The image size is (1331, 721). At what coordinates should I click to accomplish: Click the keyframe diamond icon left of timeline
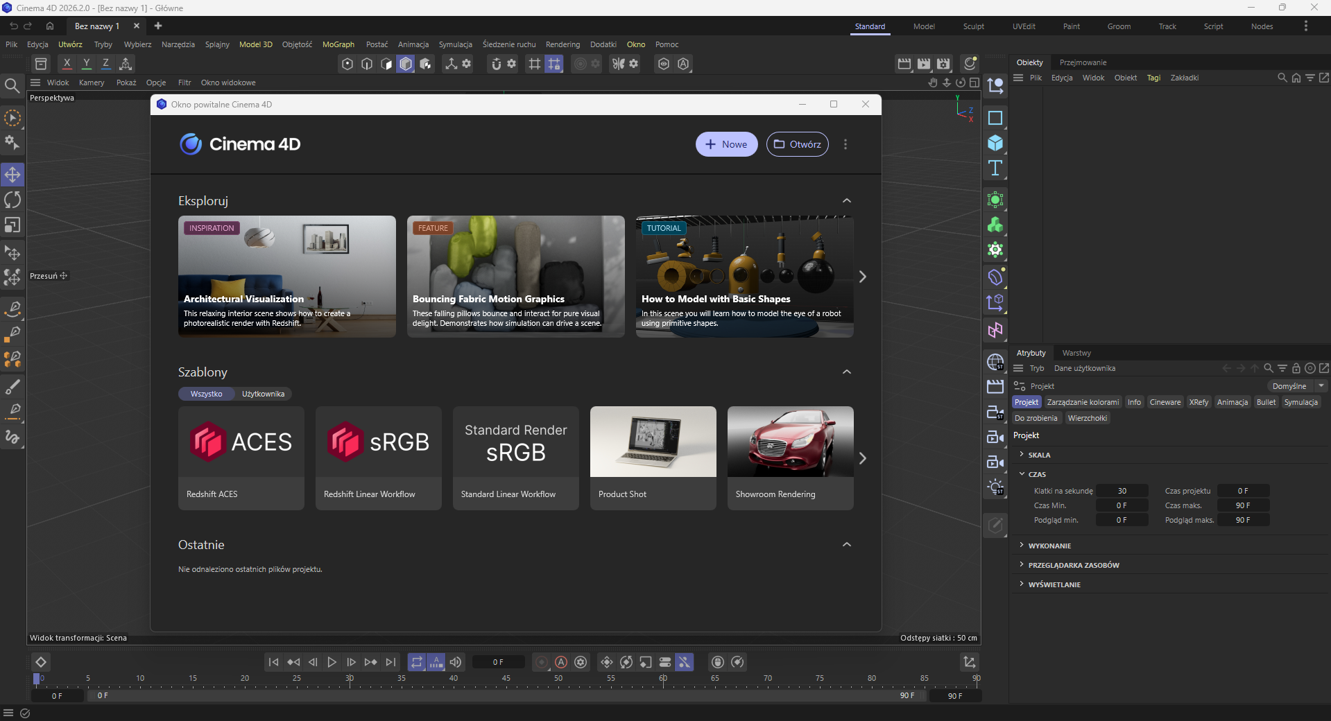click(x=41, y=662)
